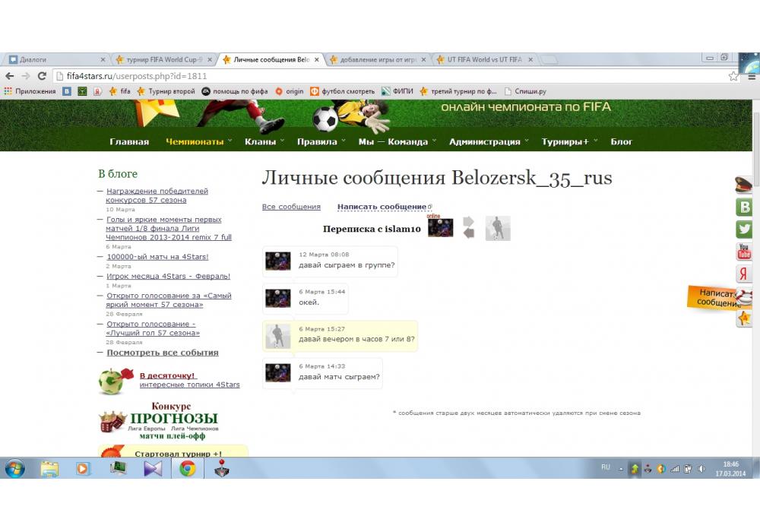Screen dimensions: 760x532
Task: Open Голы и яркие моменты link
Action: pos(169,228)
